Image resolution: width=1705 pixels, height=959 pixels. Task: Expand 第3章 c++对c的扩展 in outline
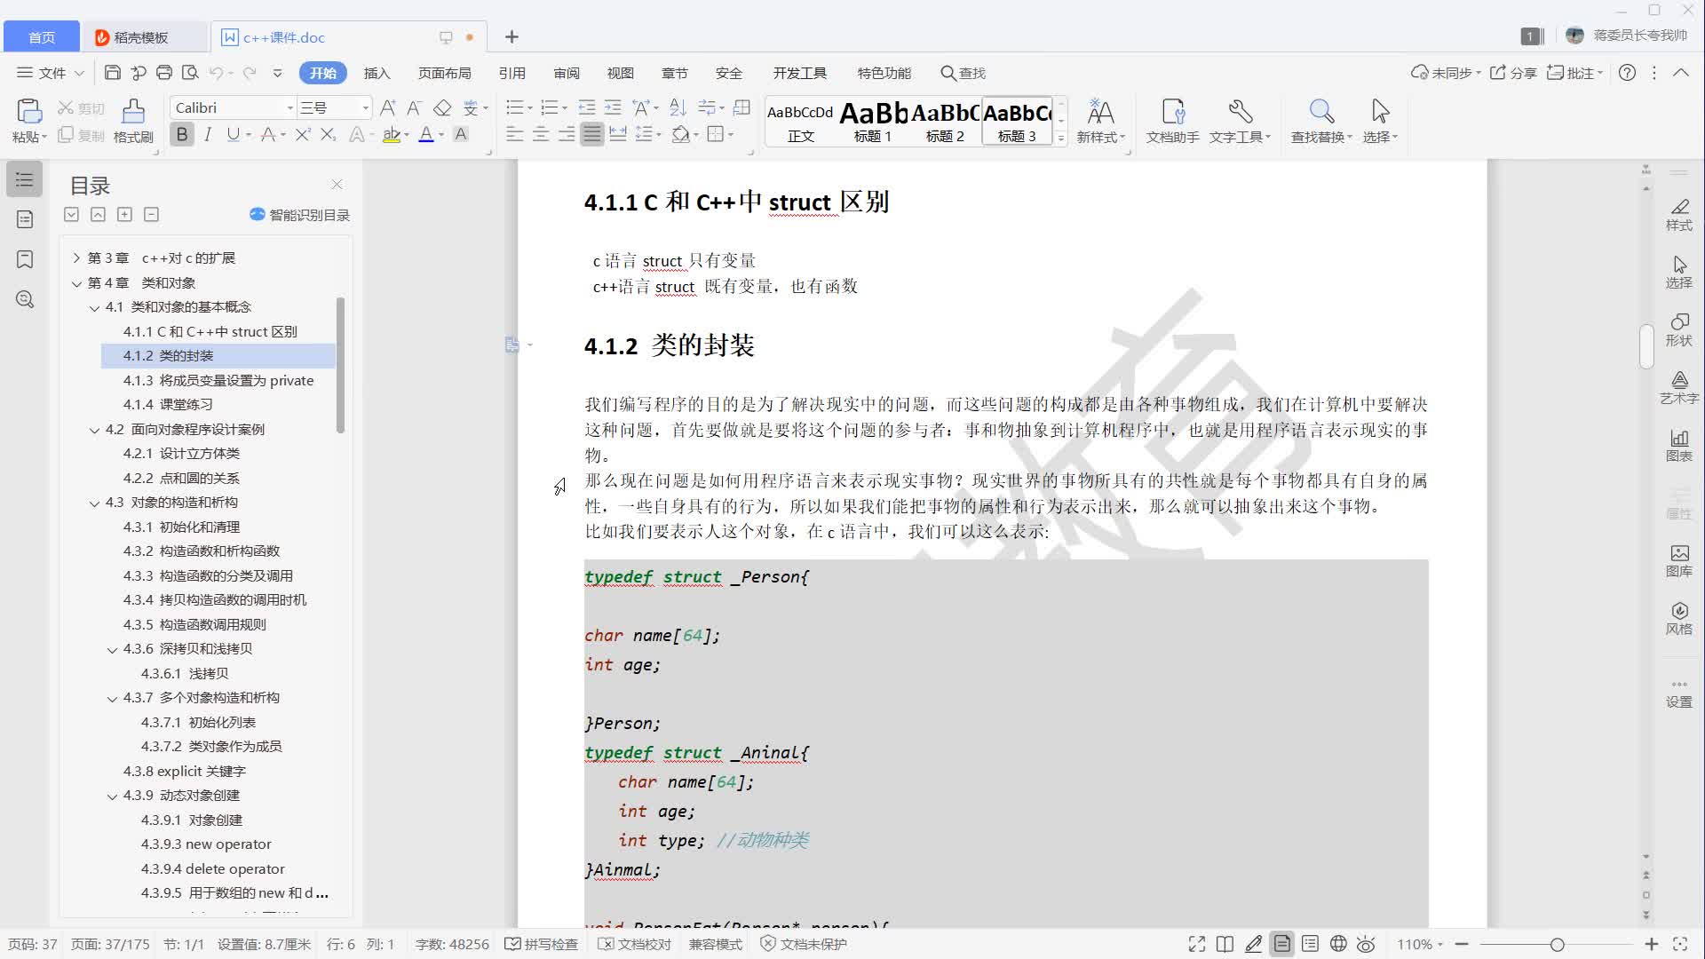click(x=76, y=258)
